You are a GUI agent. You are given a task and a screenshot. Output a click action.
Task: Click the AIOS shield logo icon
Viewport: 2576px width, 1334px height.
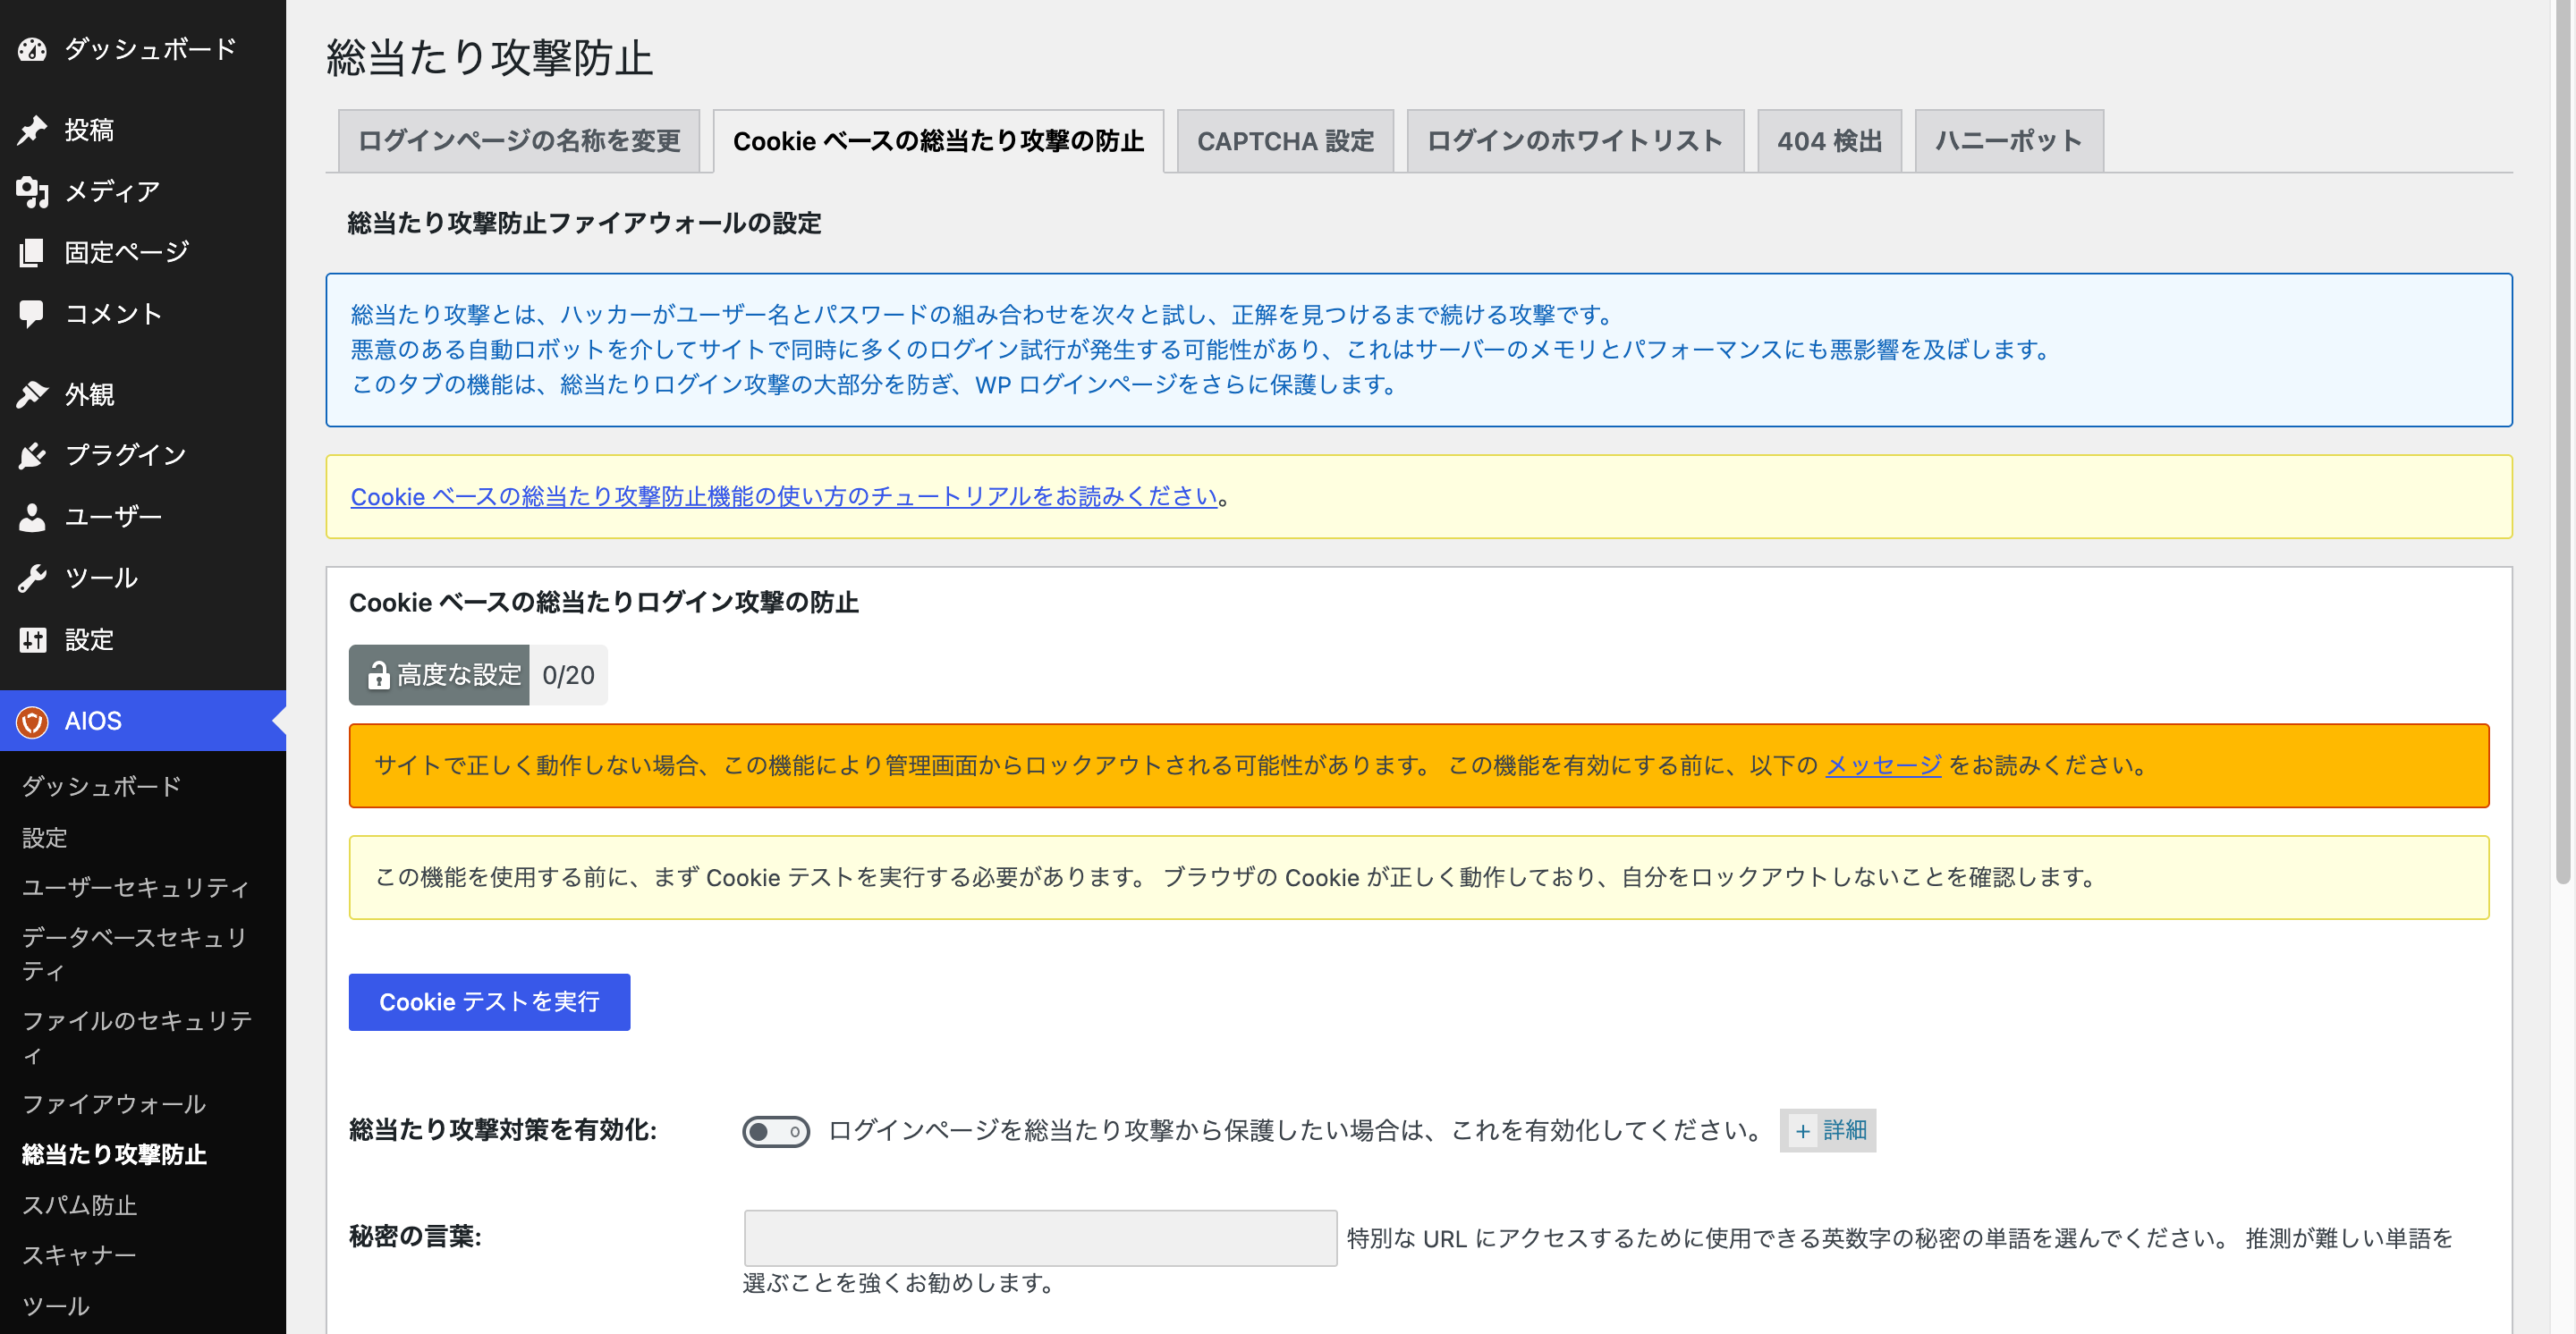pyautogui.click(x=32, y=721)
